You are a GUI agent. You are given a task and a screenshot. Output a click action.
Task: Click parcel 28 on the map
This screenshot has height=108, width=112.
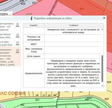point(49,96)
